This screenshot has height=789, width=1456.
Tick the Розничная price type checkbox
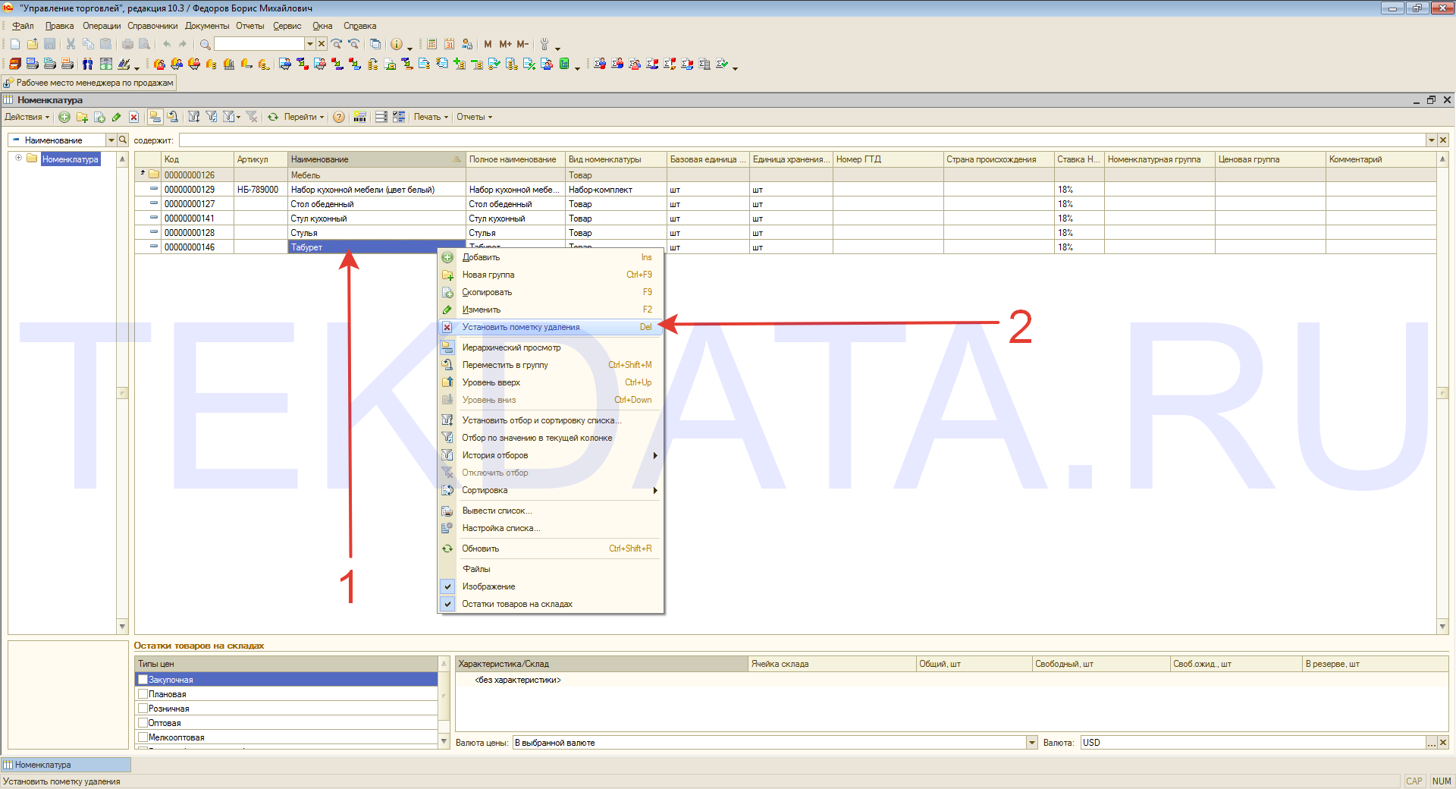coord(143,709)
